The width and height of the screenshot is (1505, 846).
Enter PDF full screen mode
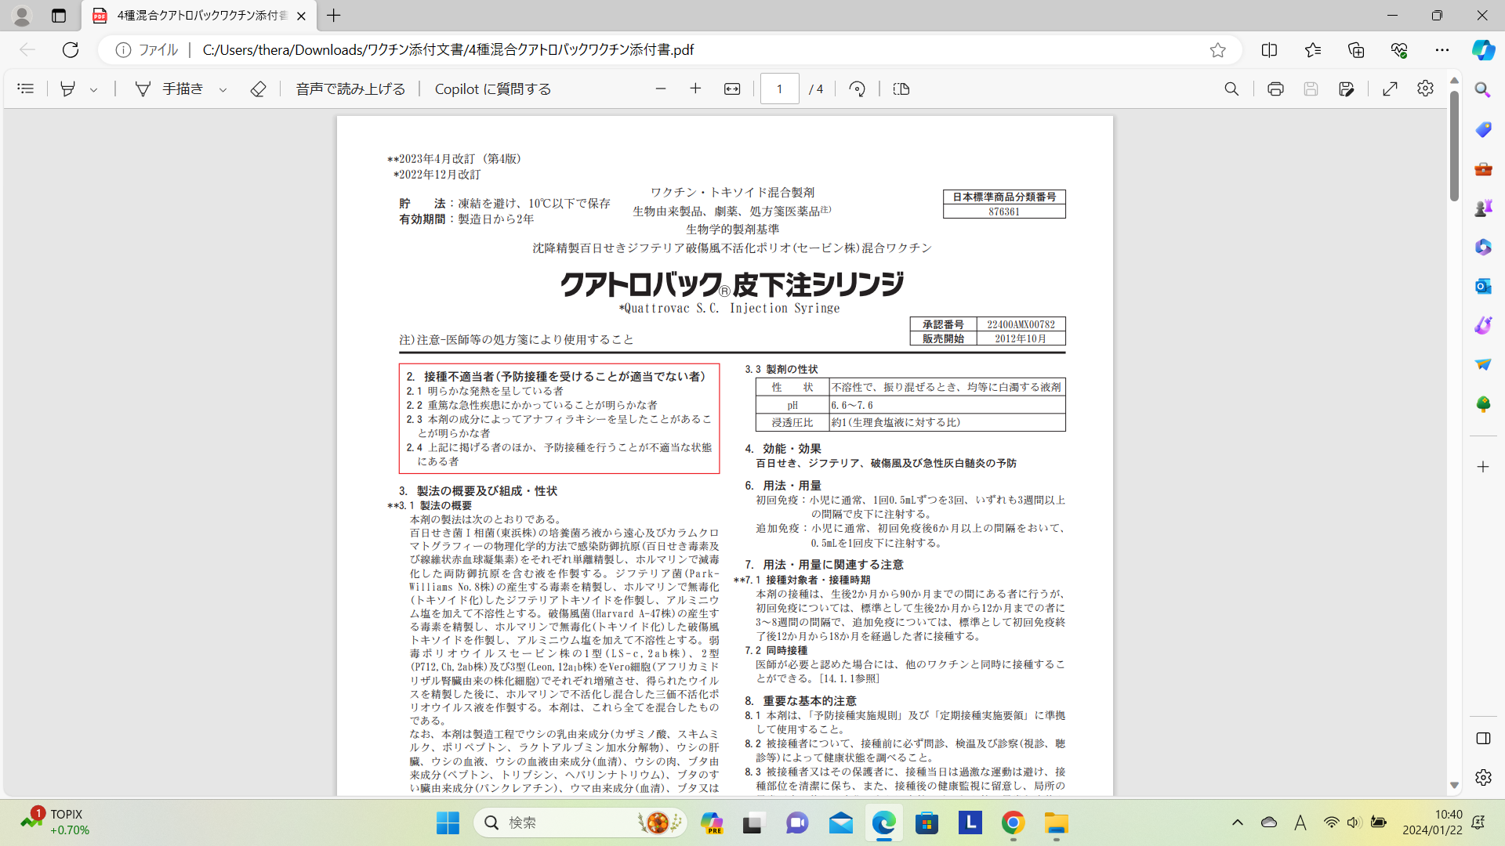click(x=1390, y=89)
